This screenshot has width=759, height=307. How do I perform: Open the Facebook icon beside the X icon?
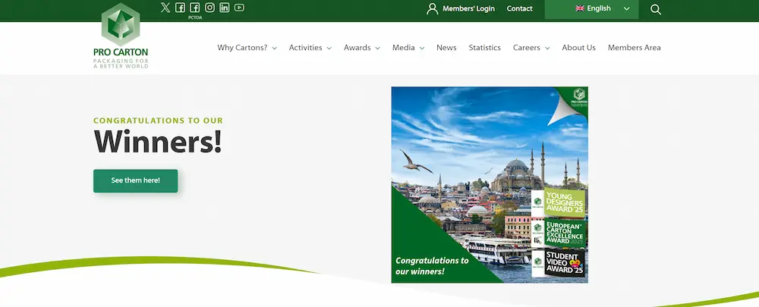(180, 8)
